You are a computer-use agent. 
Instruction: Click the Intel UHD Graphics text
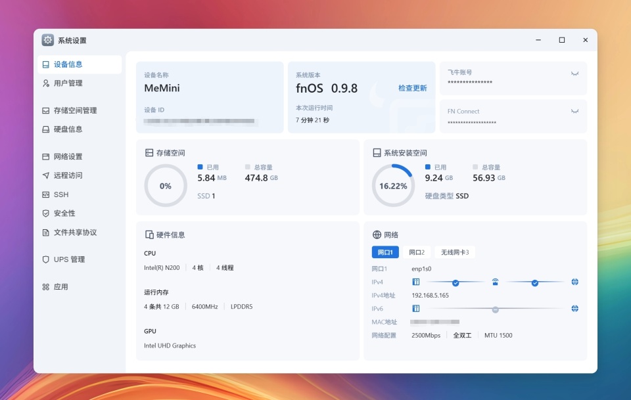tap(170, 345)
